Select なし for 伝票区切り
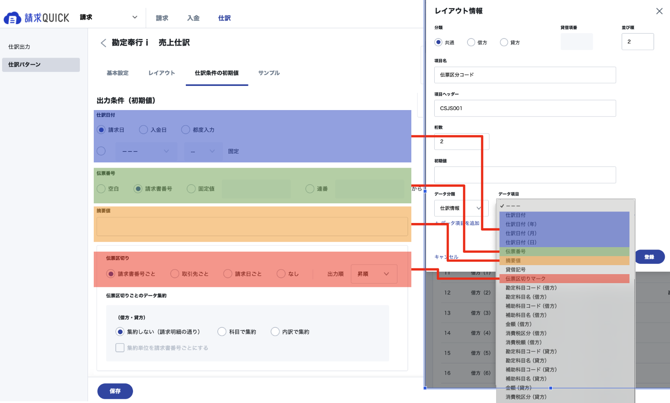This screenshot has width=670, height=403. click(x=281, y=274)
